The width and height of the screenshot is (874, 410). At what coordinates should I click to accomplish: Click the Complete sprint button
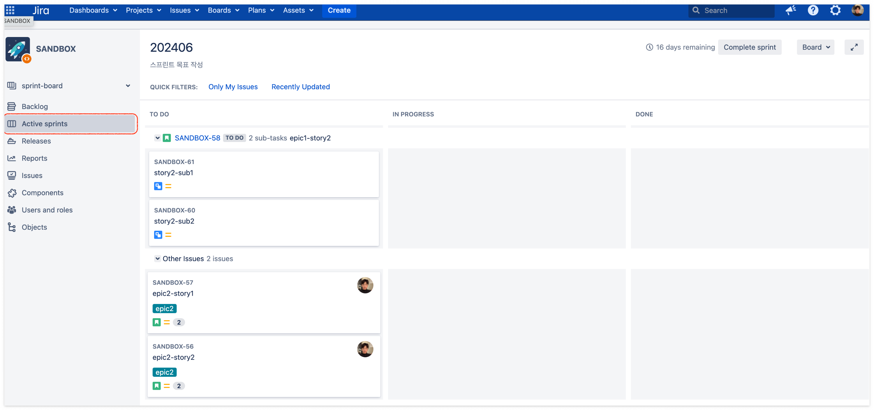(x=750, y=47)
